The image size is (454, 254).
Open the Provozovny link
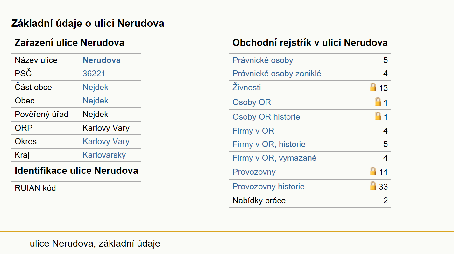(254, 172)
